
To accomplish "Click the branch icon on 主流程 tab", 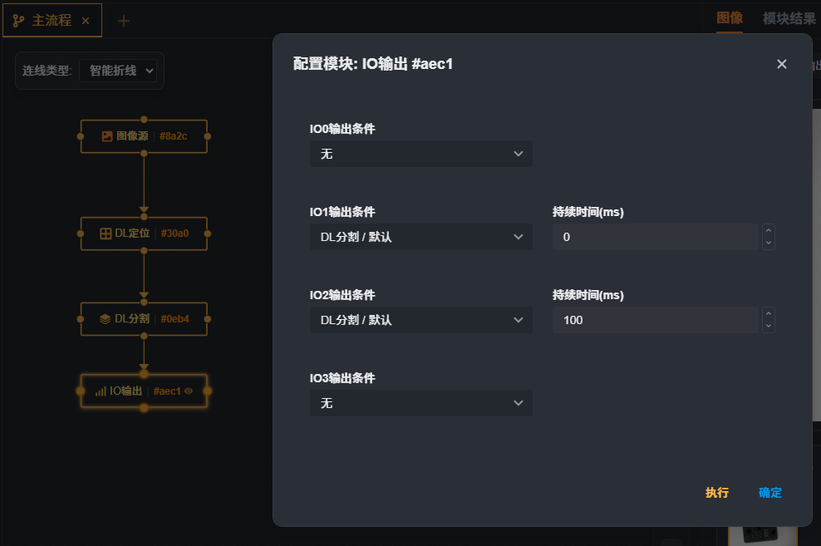I will [18, 21].
